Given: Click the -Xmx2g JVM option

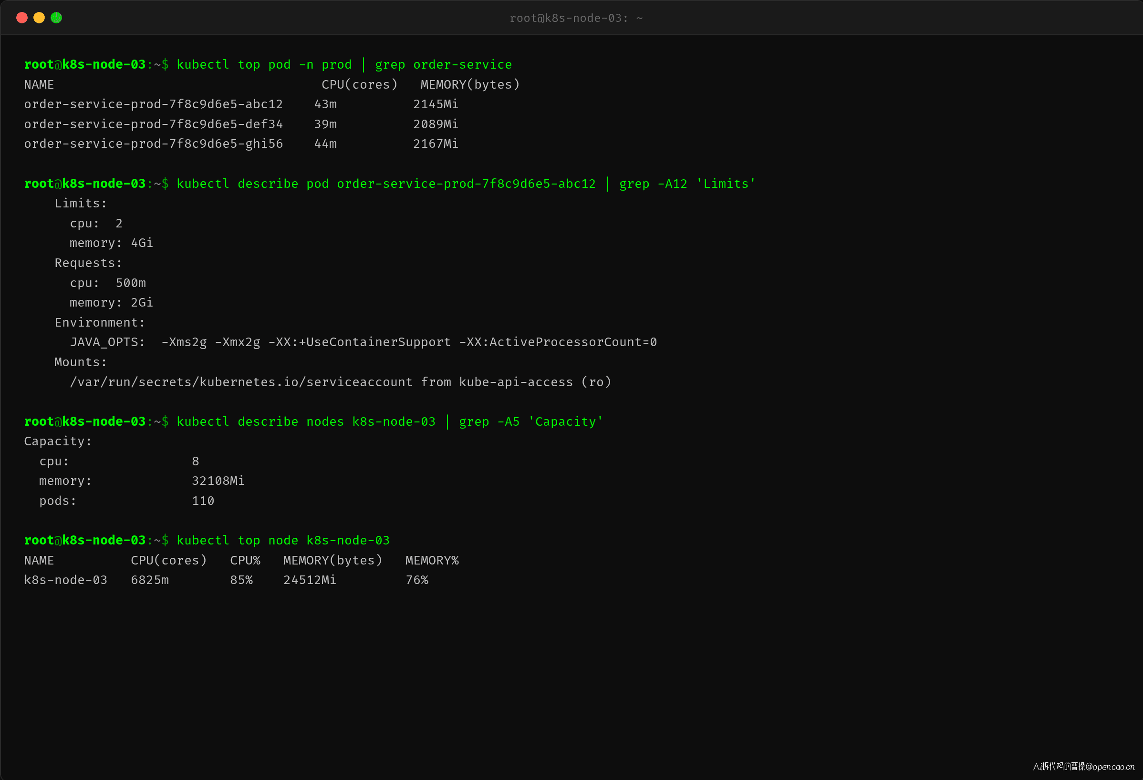Looking at the screenshot, I should (238, 343).
